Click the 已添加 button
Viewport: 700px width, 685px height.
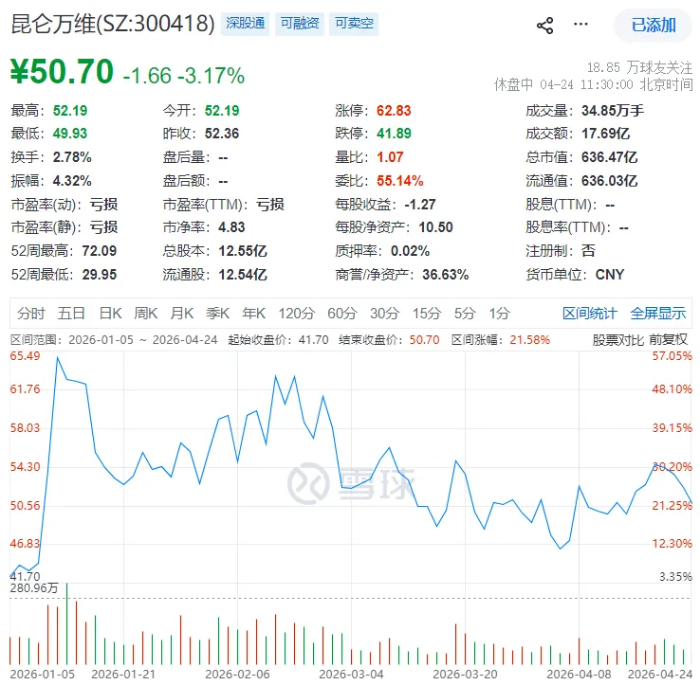654,26
